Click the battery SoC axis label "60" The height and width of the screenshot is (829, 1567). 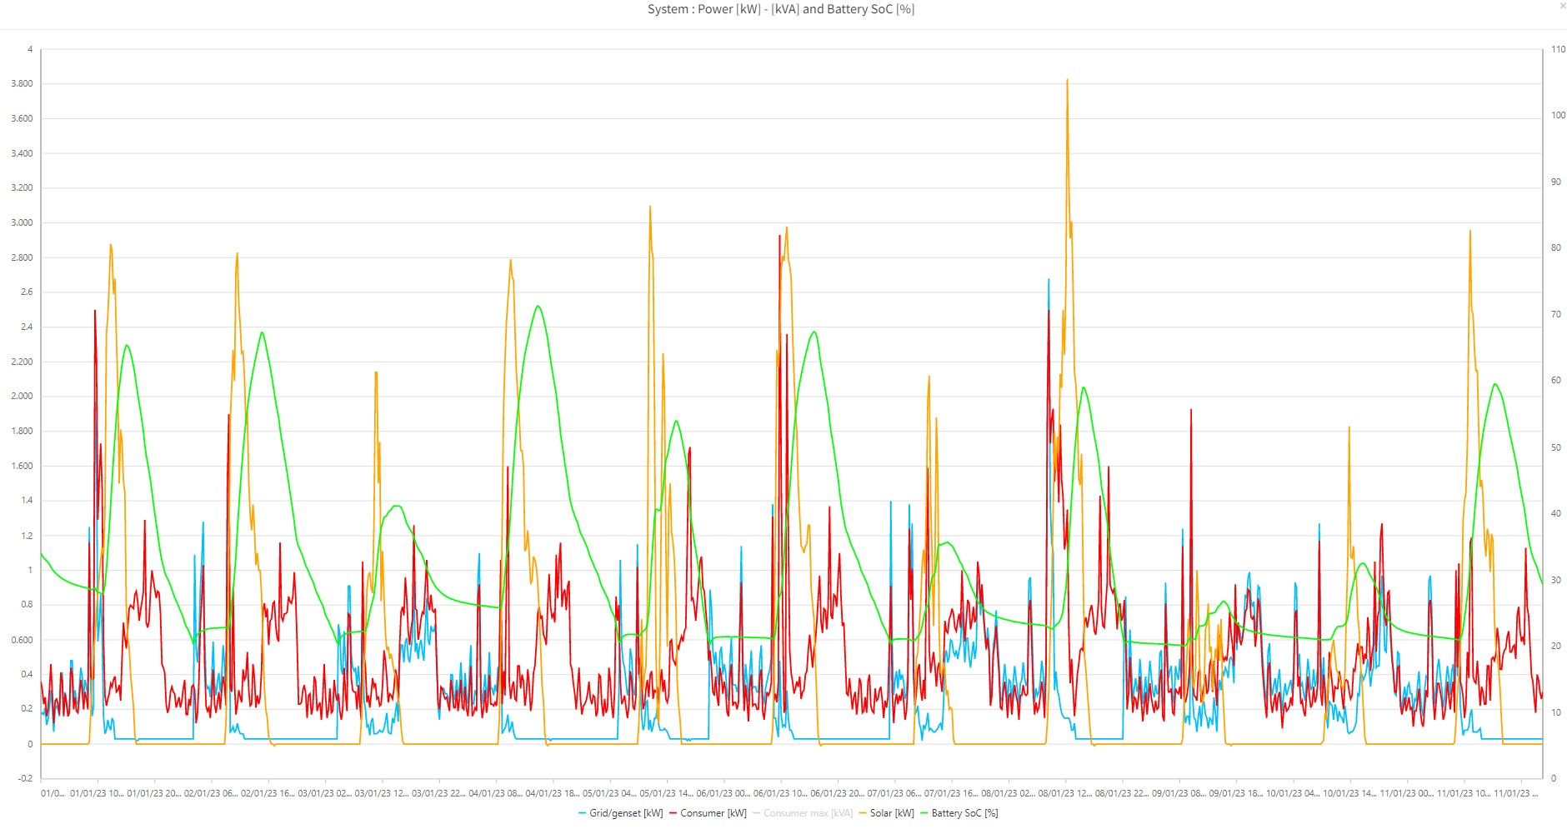click(x=1555, y=380)
